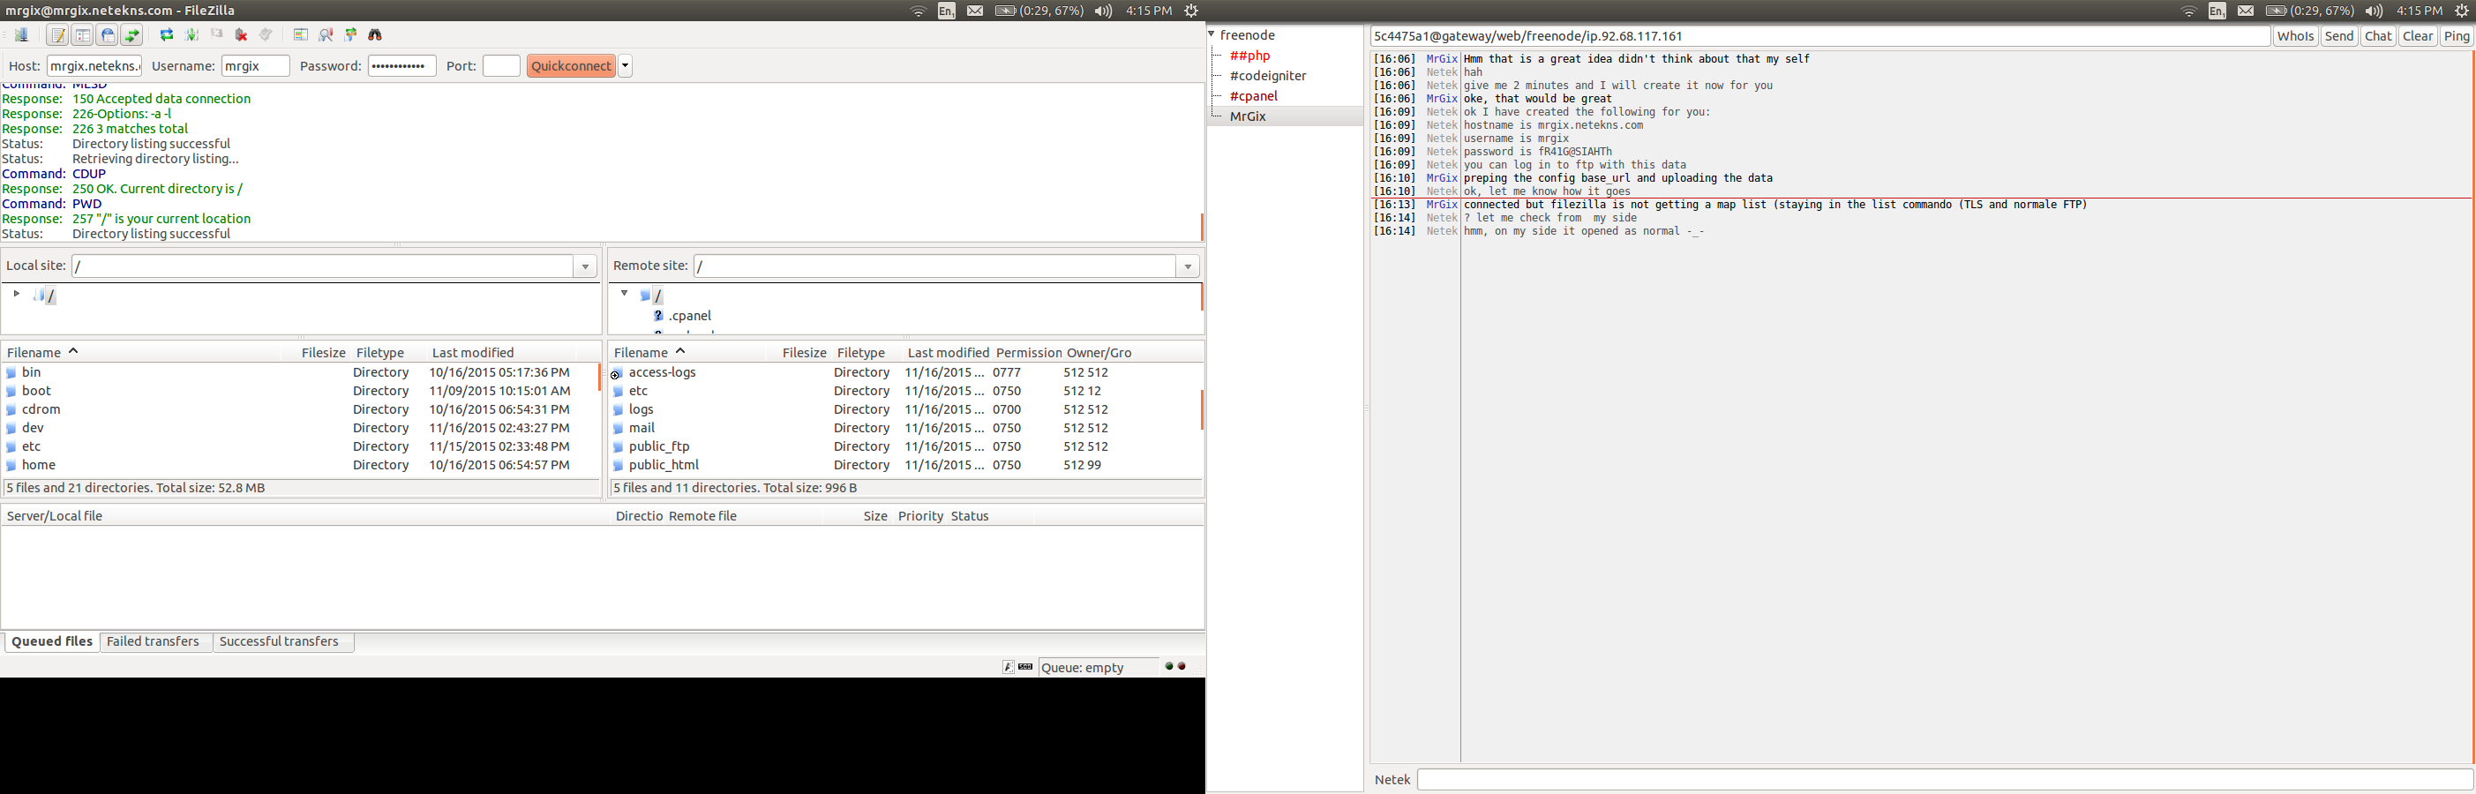Switch to Failed transfers tab
2476x794 pixels.
point(154,642)
